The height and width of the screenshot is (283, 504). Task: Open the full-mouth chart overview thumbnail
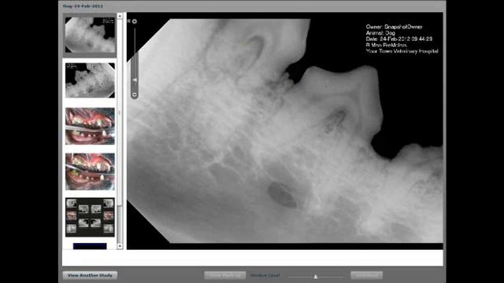tap(90, 217)
